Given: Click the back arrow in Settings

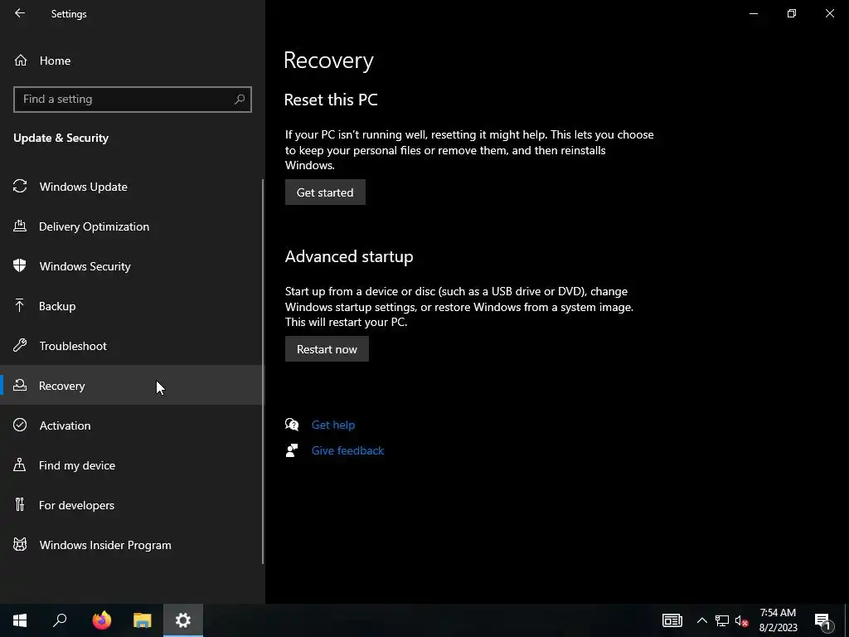Looking at the screenshot, I should coord(20,13).
